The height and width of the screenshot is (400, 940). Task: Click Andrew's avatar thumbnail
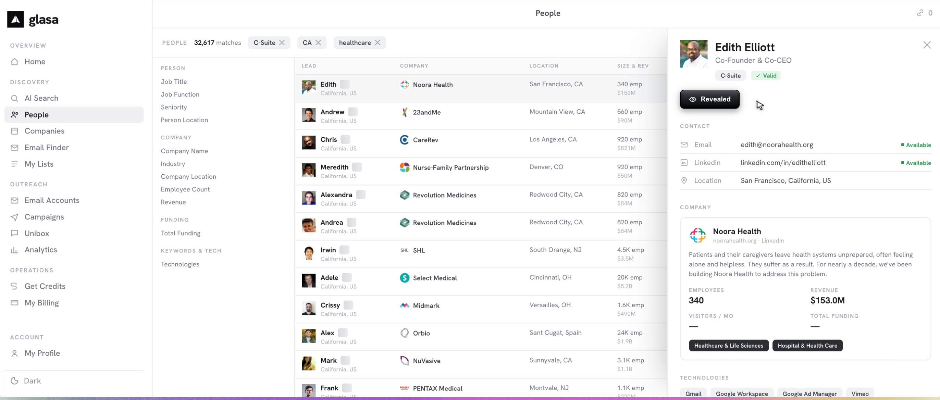(308, 115)
